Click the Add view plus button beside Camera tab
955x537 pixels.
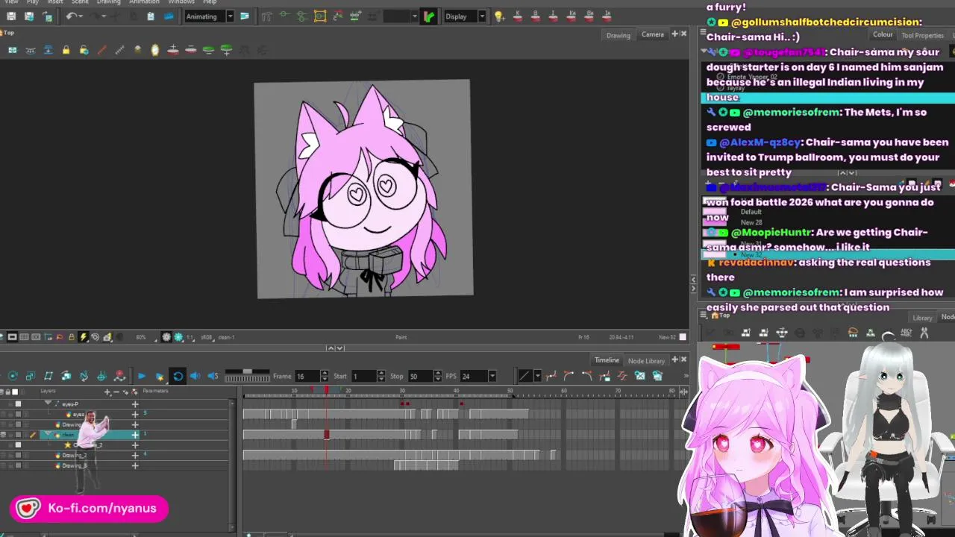[674, 34]
